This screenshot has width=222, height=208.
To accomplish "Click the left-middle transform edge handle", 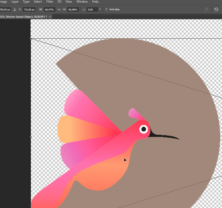I will pos(31,137).
